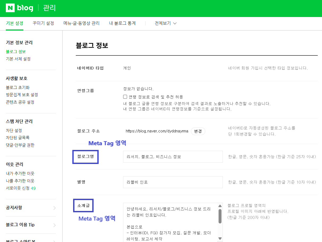Open 블로그 정보 in sidebar
The image size is (322, 242).
15,52
